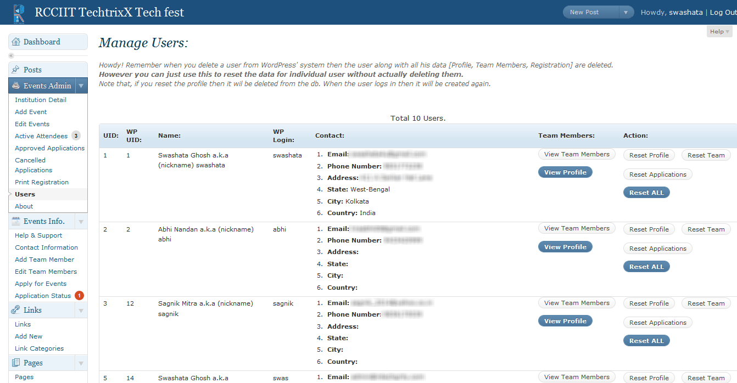This screenshot has width=737, height=383.
Task: Reset Team for user abhi
Action: click(706, 229)
